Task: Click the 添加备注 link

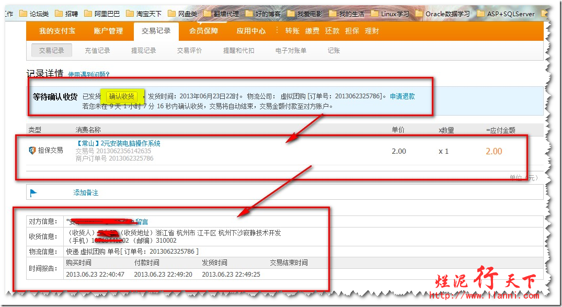Action: pyautogui.click(x=86, y=192)
